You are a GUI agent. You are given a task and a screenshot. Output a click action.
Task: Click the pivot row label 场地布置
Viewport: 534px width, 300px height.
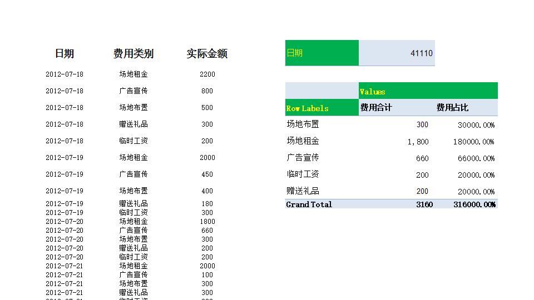click(x=303, y=124)
